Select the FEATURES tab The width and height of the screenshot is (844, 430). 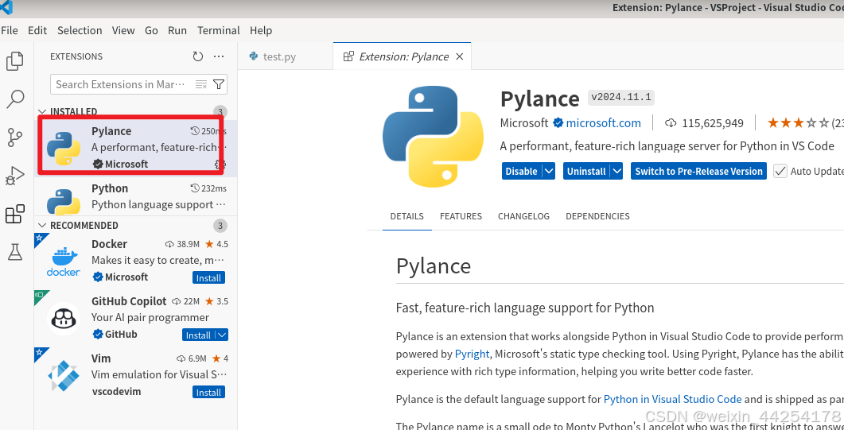point(461,216)
